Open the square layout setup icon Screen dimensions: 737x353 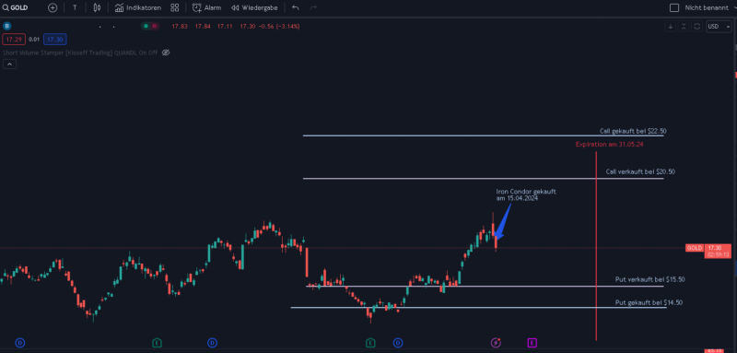tap(674, 7)
